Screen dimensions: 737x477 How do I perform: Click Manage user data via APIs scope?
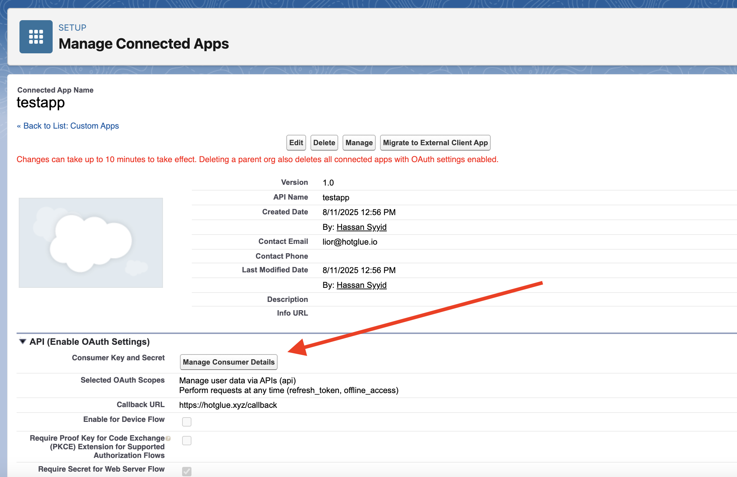(237, 380)
